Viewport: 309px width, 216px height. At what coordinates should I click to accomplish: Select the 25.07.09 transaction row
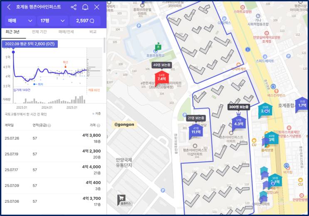(x=53, y=186)
